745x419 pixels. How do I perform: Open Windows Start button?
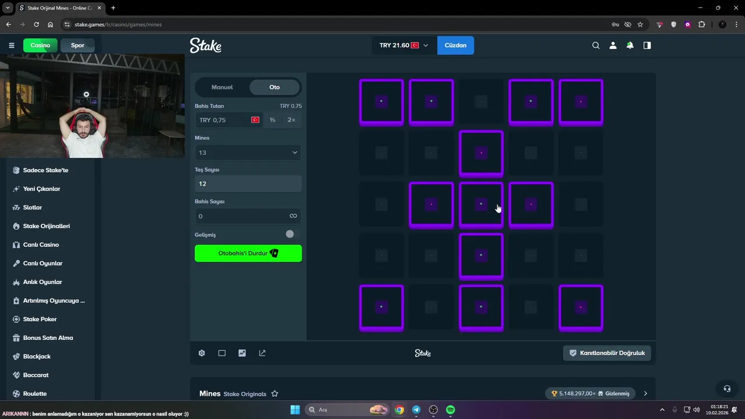(x=295, y=410)
